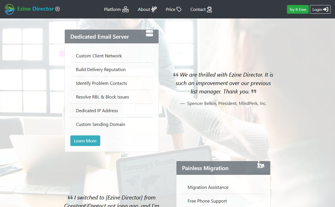Select Identify Problem Contacts list item
The height and width of the screenshot is (207, 335).
(x=112, y=83)
